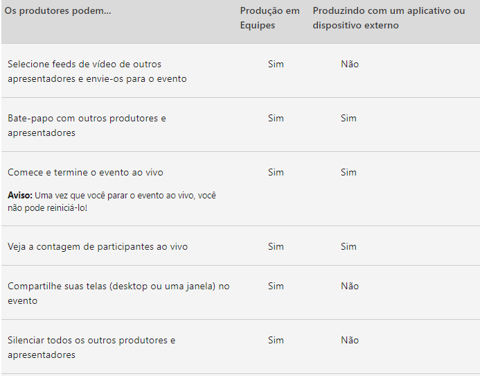Click 'Não' in the Compartilhe suas telas row

coord(350,286)
